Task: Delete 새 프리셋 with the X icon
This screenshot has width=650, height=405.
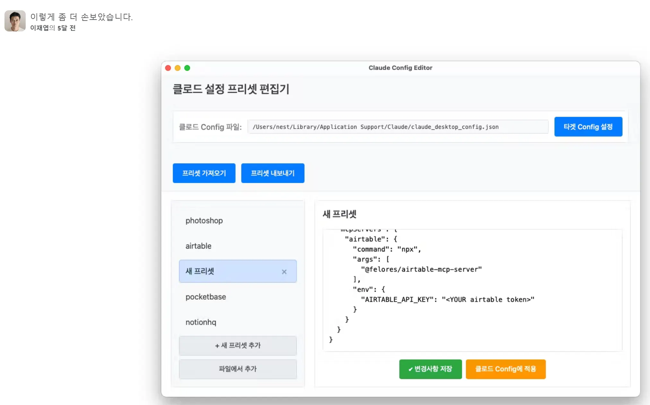Action: point(284,272)
